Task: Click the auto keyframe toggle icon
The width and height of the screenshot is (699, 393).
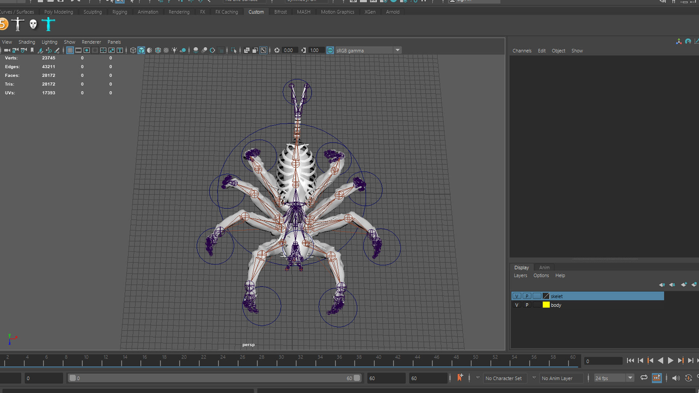Action: (x=688, y=378)
